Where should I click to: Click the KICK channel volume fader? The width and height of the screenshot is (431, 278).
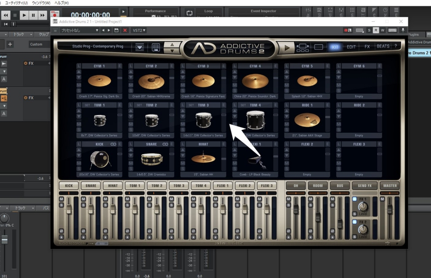[69, 209]
